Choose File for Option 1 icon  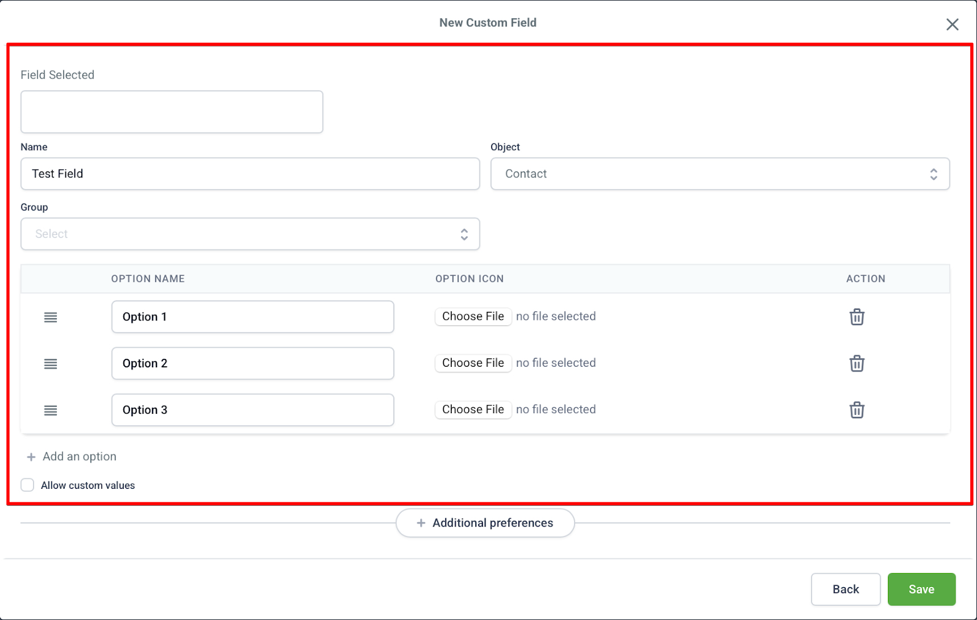click(x=473, y=316)
